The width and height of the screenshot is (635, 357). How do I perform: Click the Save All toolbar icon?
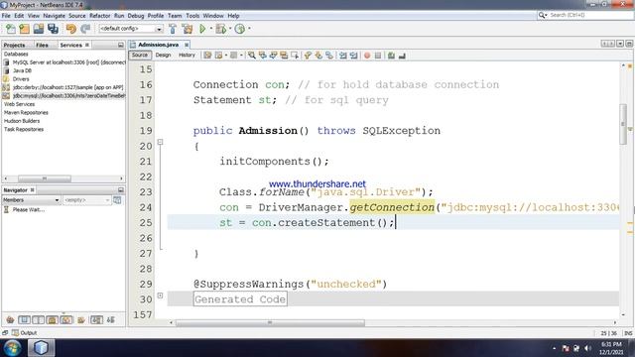tap(53, 29)
